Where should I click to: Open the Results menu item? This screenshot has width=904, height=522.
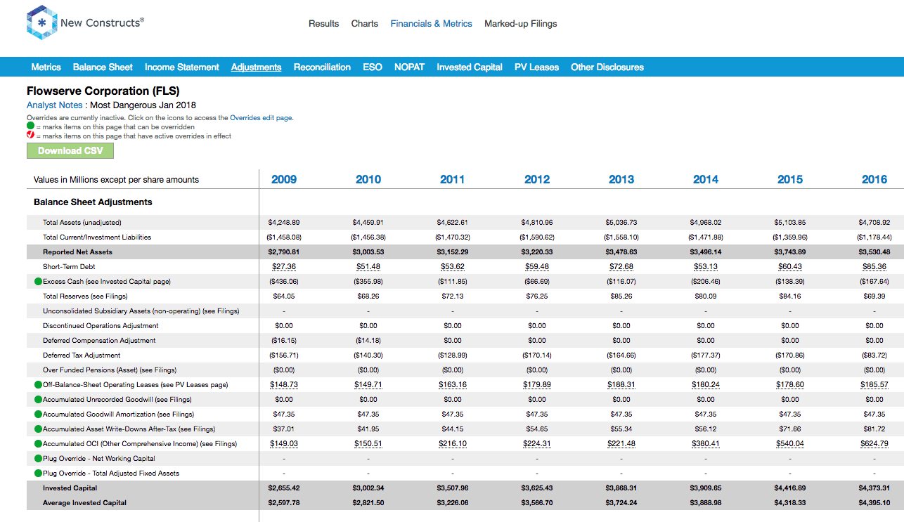coord(323,24)
